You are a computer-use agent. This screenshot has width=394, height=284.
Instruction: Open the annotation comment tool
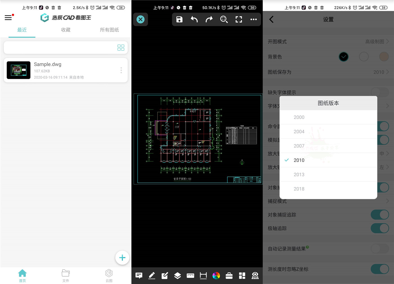[x=138, y=276]
